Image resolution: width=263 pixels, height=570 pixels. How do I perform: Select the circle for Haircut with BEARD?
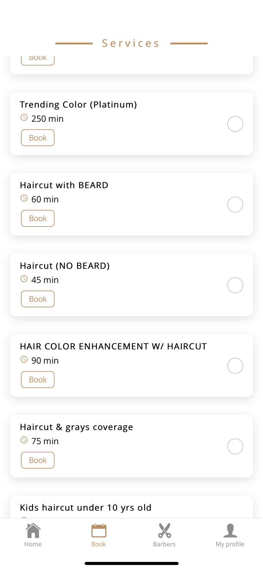[x=235, y=204]
